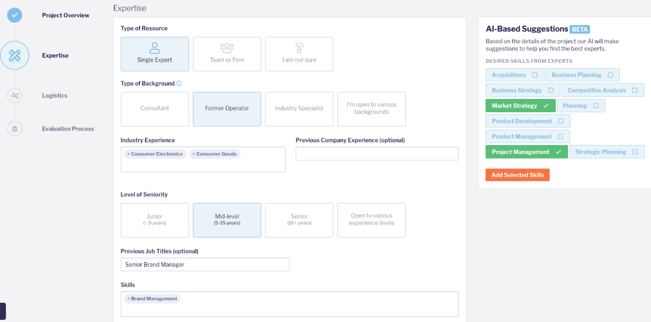The image size is (651, 322).
Task: Check the Product Development suggested skill
Action: [x=528, y=121]
